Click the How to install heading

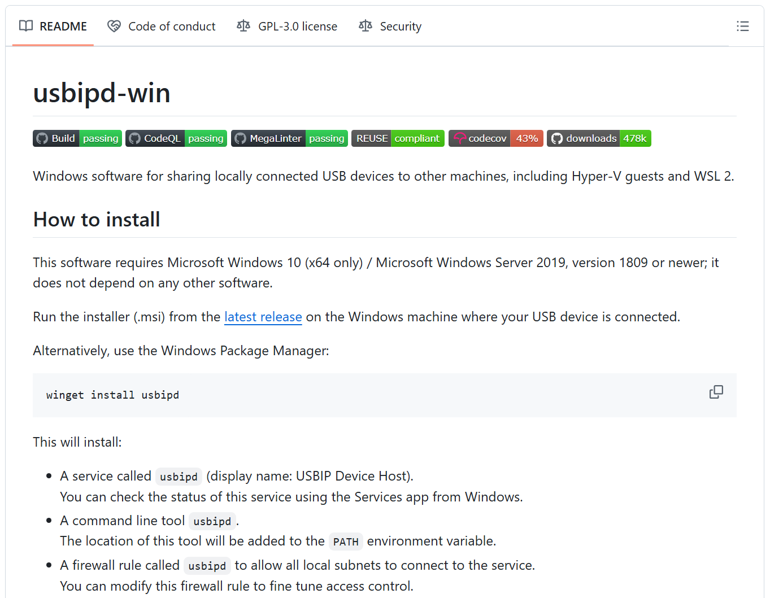click(97, 219)
